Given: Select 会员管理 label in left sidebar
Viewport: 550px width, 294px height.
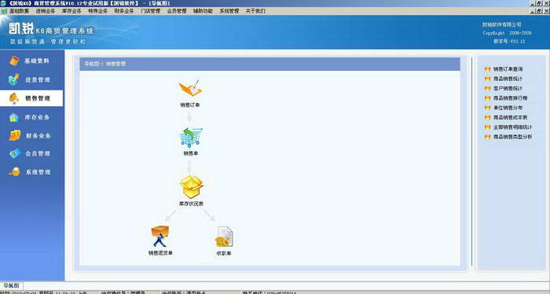Looking at the screenshot, I should click(38, 153).
